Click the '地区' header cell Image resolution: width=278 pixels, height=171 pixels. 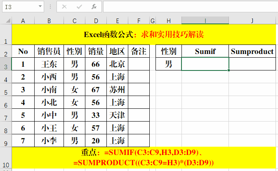coord(118,51)
